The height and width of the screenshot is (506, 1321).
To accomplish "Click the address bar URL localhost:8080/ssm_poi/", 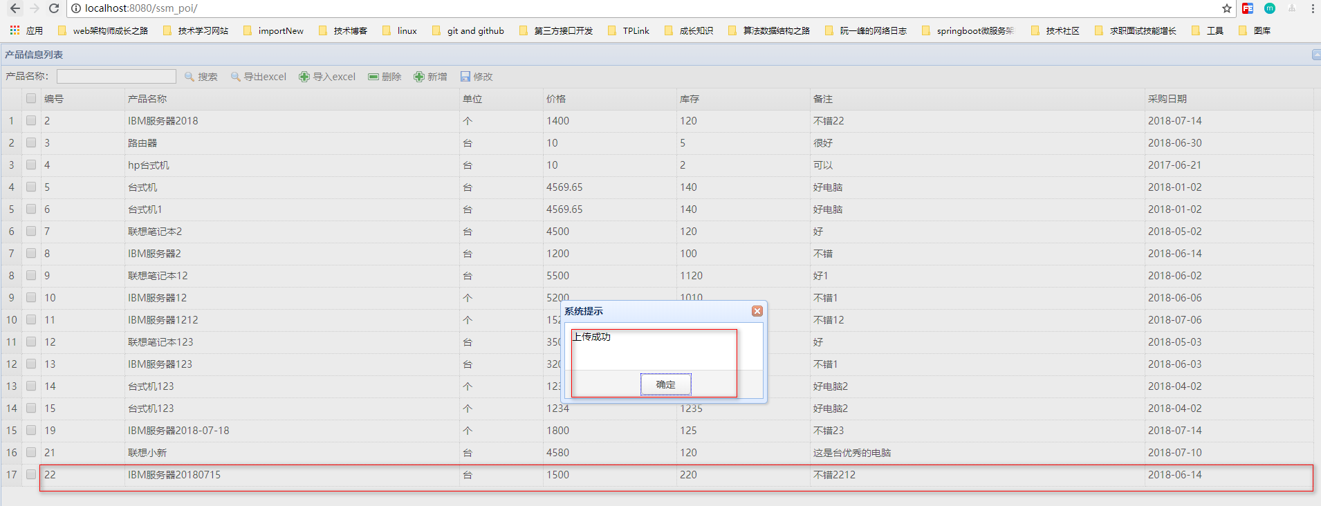I will tap(141, 8).
